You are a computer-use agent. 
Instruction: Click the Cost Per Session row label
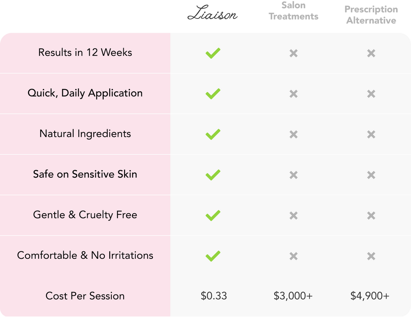85,296
